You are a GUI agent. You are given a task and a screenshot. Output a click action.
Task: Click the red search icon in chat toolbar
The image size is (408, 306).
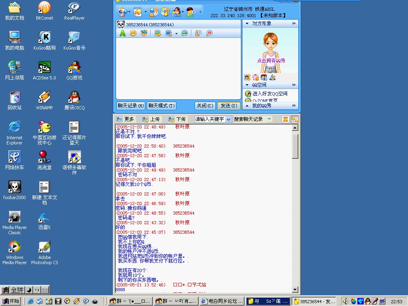[x=209, y=34]
